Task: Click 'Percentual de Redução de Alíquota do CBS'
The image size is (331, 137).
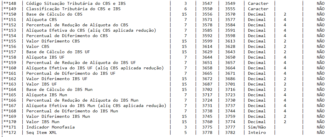Action: coord(77,25)
